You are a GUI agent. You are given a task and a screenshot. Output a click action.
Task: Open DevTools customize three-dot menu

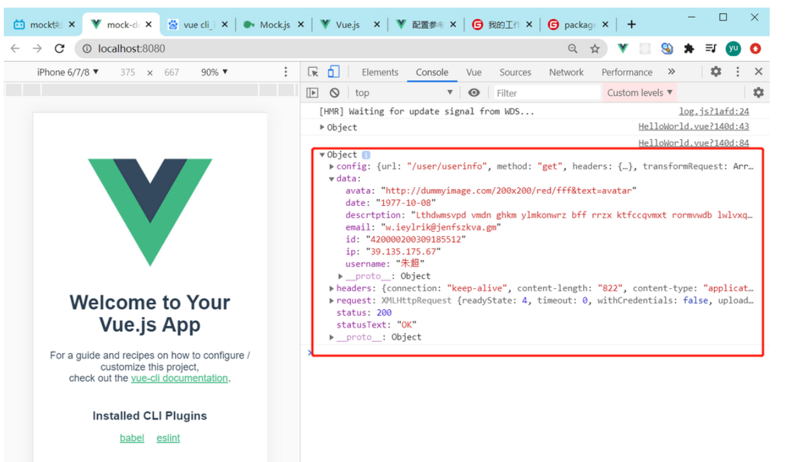click(x=738, y=72)
